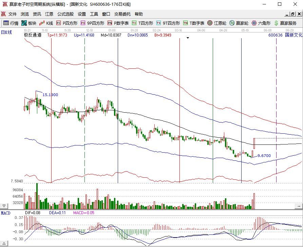Open the 行情 quotes toolbar icon
The height and width of the screenshot is (247, 303).
click(11, 23)
